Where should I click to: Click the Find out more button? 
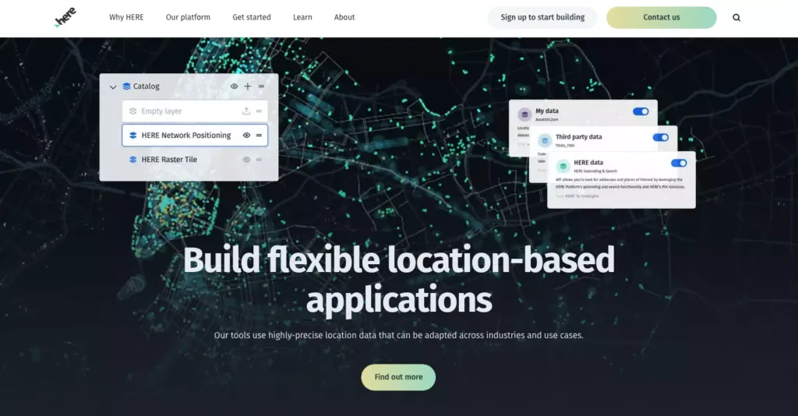(x=398, y=377)
